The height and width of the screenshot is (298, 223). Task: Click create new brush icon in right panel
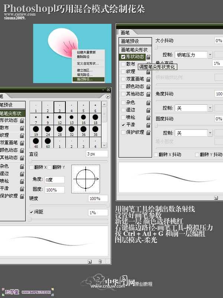tap(216, 198)
